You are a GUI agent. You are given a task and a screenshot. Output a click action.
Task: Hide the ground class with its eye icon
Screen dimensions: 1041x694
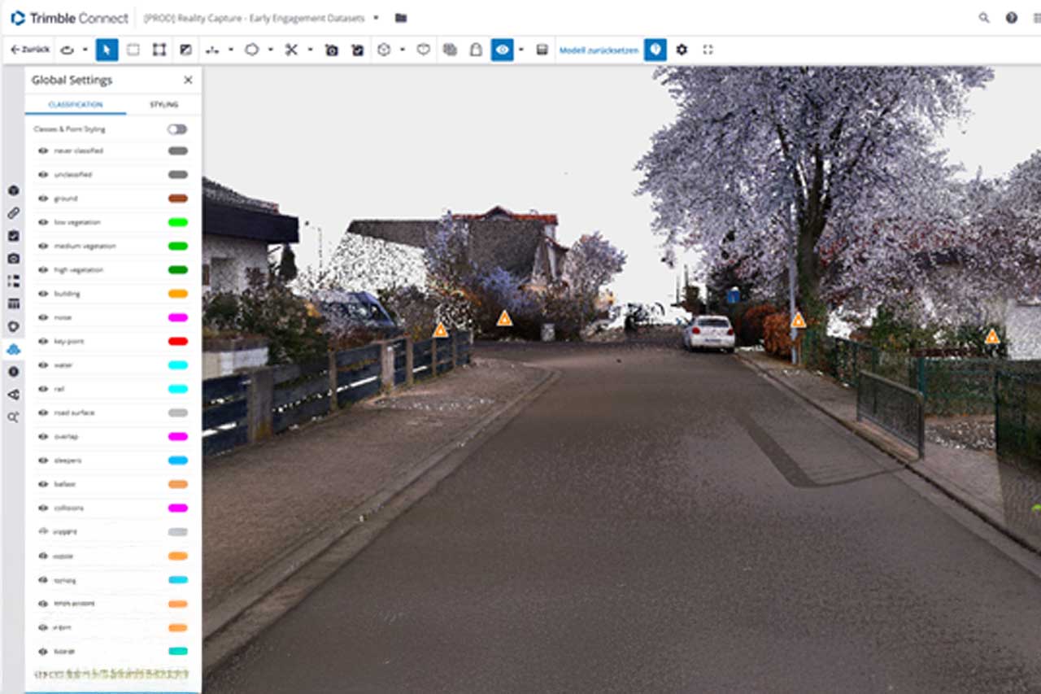pyautogui.click(x=43, y=199)
